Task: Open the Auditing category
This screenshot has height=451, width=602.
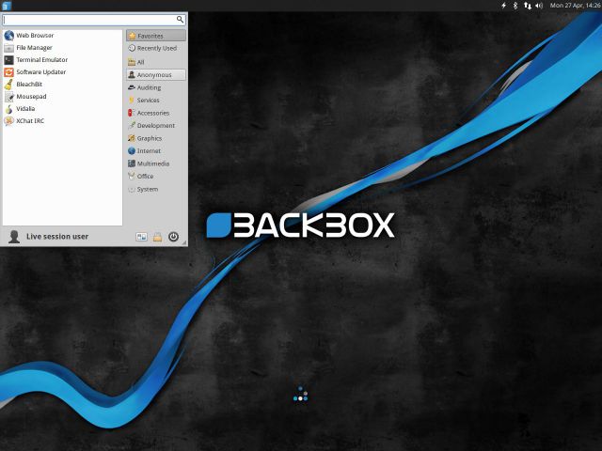Action: 156,87
